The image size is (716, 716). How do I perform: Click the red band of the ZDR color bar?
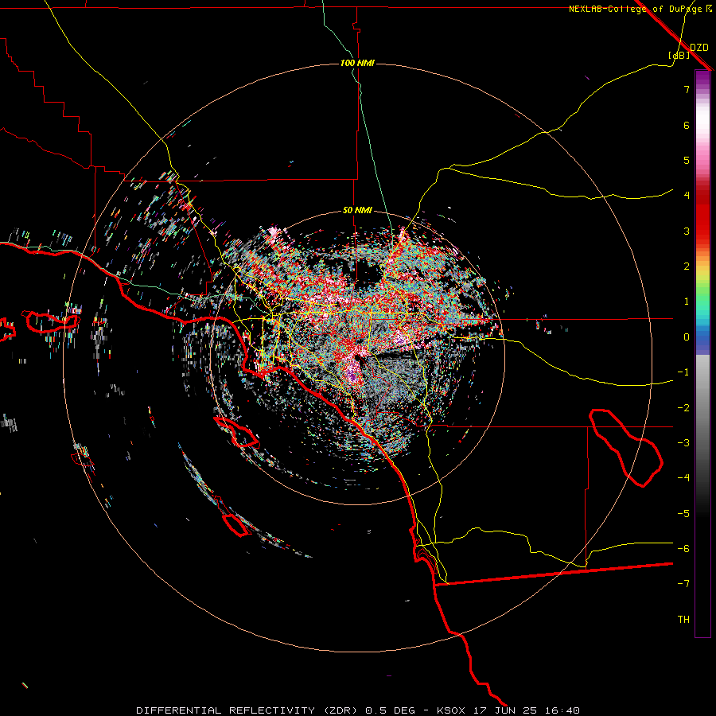pyautogui.click(x=702, y=215)
